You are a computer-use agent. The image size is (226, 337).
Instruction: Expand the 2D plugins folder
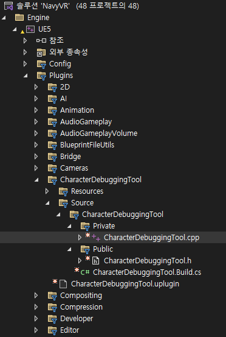pyautogui.click(x=36, y=87)
